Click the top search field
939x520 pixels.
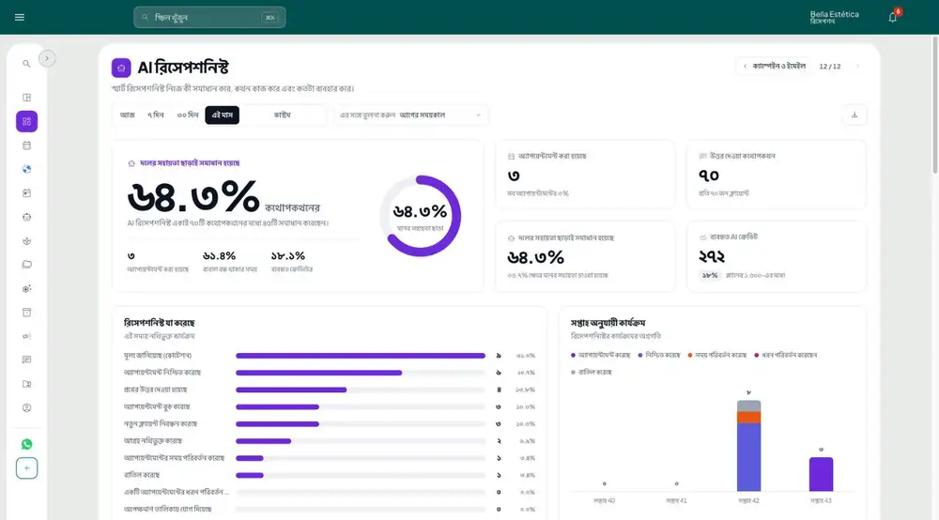click(x=209, y=17)
